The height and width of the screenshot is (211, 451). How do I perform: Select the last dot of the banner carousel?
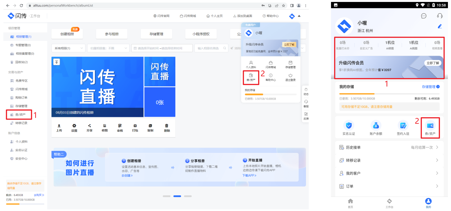[188, 196]
